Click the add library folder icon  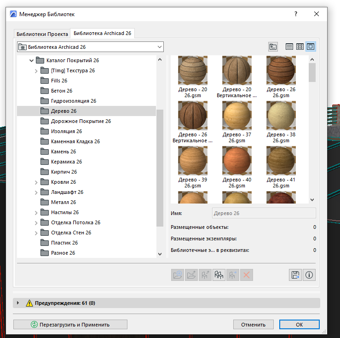[178, 275]
